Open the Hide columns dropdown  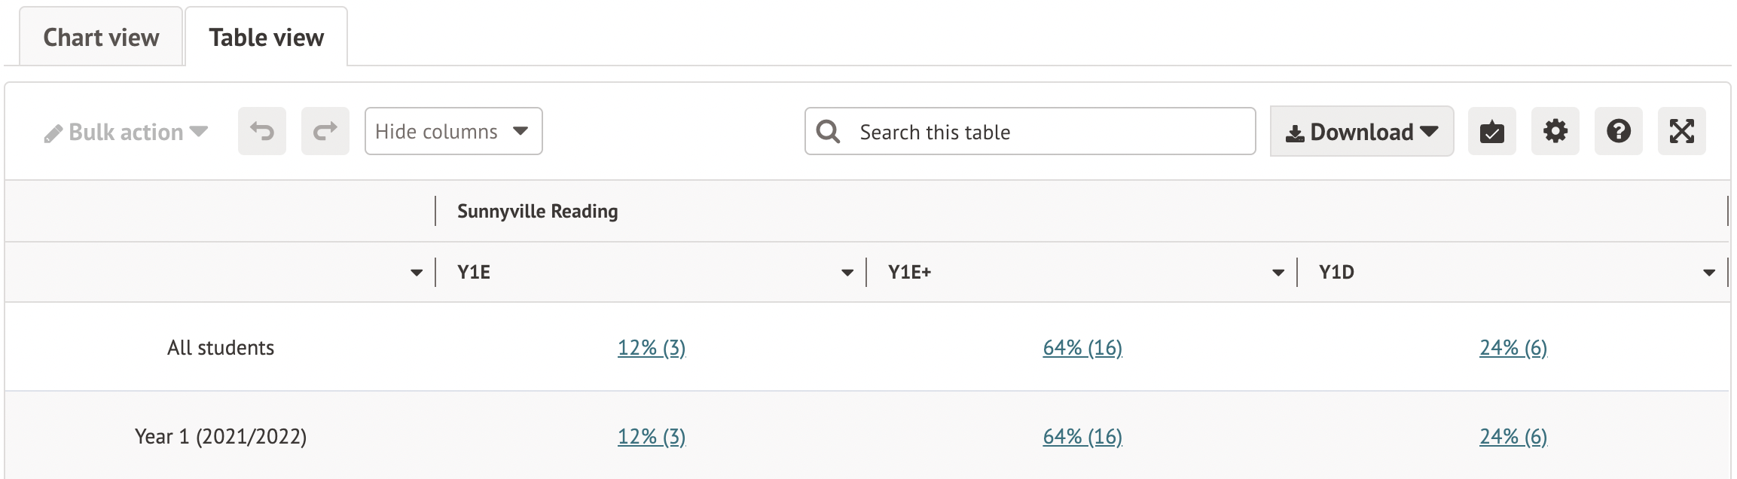[453, 131]
